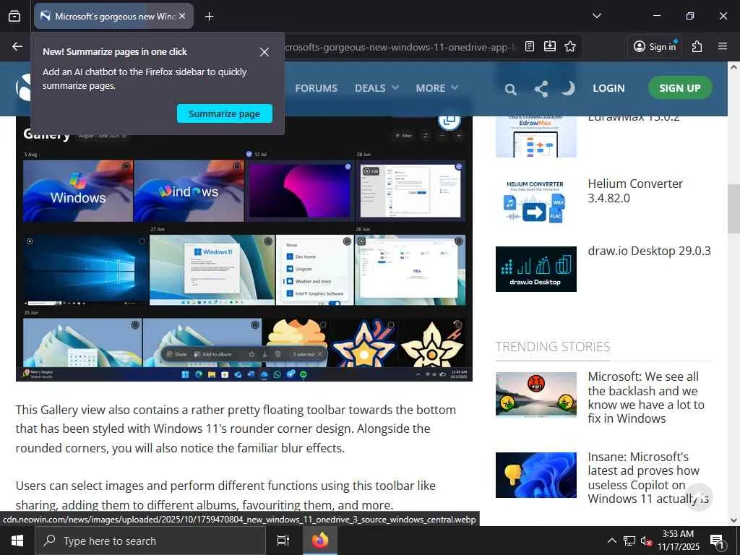Click the green SIGN UP button
Viewport: 740px width, 555px height.
[x=679, y=87]
